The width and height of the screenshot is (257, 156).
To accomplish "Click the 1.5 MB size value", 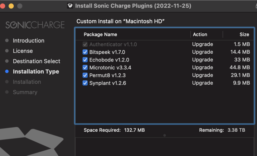I will tap(242, 44).
